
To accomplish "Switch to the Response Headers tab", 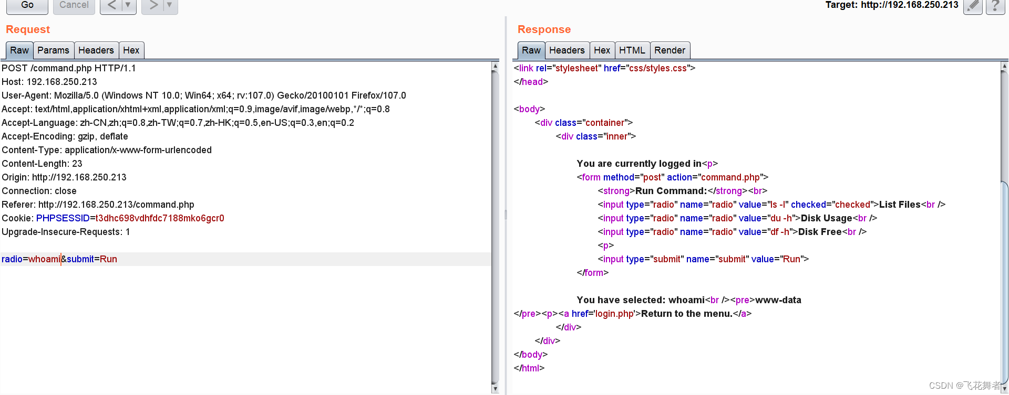I will coord(567,50).
